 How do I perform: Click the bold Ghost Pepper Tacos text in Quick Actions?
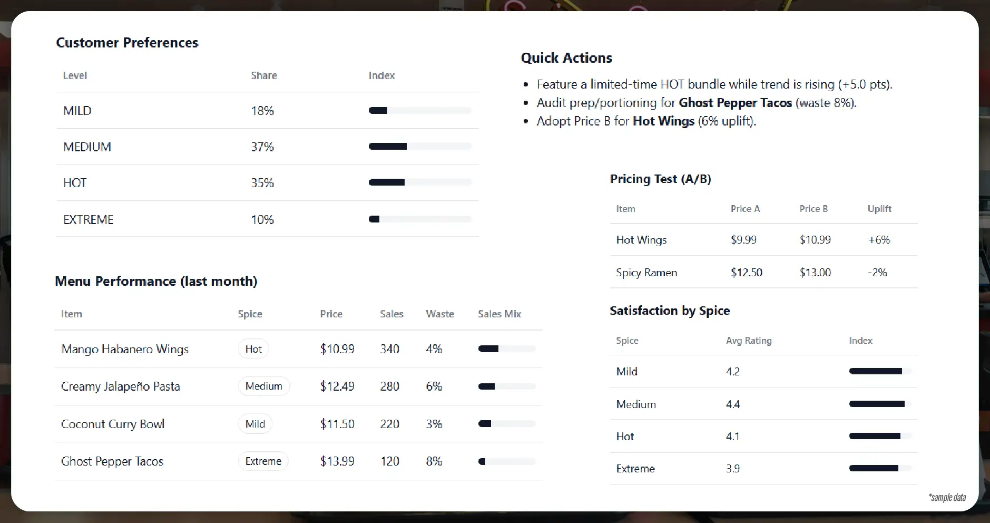[735, 103]
